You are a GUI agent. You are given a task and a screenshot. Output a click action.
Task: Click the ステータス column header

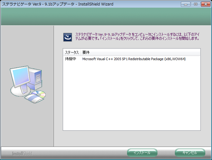coord(72,53)
